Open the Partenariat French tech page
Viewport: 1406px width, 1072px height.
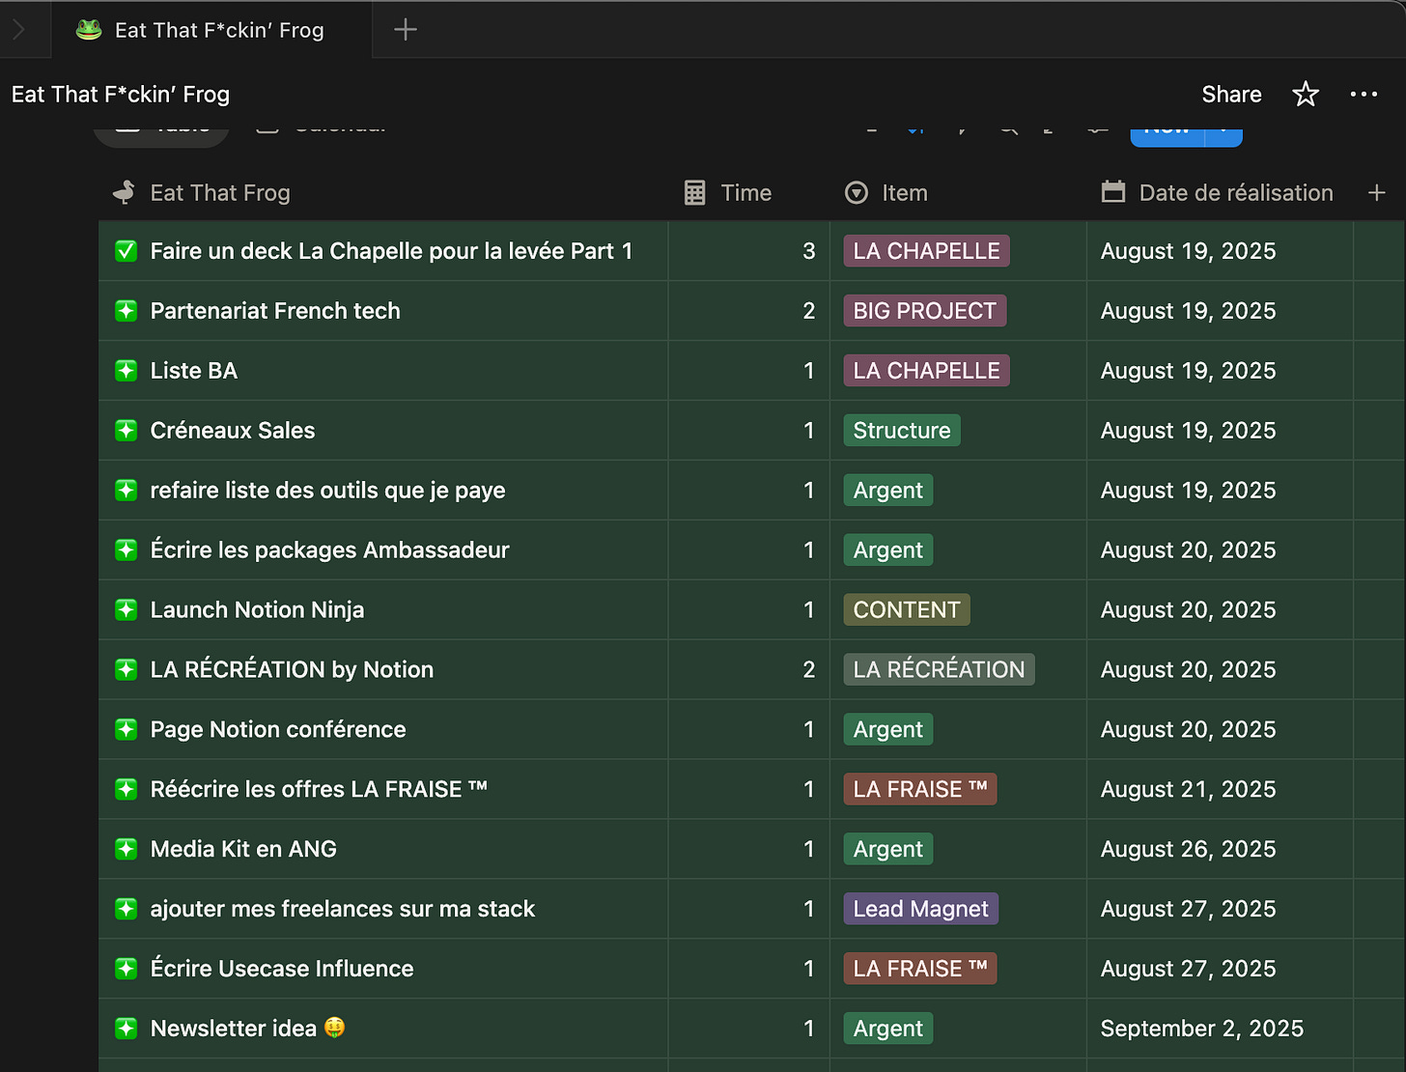[x=275, y=311]
